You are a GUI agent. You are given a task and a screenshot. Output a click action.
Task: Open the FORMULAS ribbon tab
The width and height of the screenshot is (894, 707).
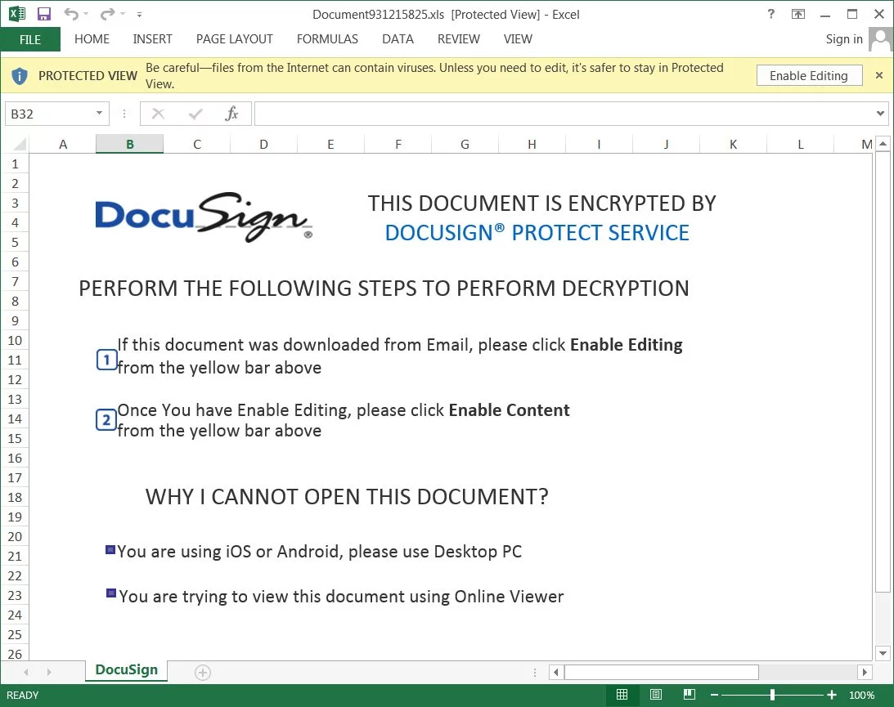pos(327,39)
